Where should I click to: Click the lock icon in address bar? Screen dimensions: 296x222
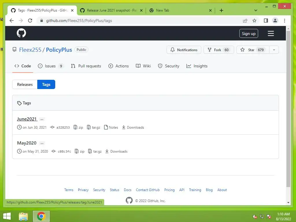pos(42,21)
